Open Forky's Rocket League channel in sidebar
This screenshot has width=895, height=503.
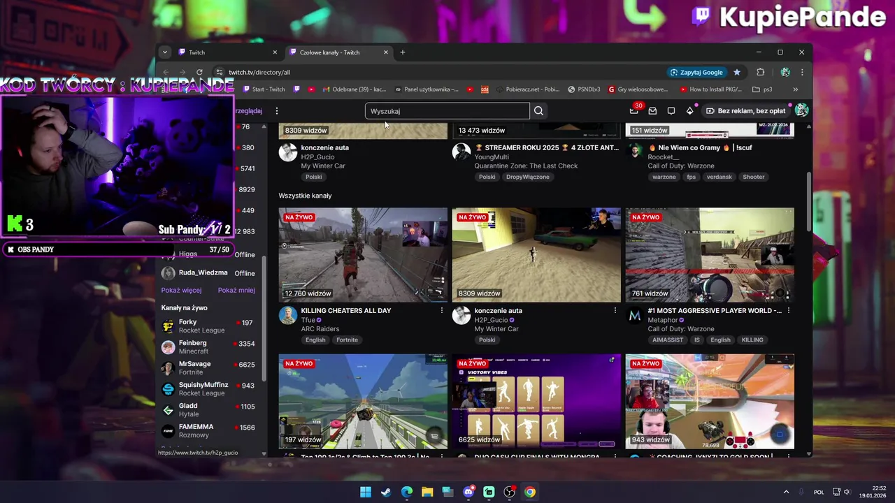(208, 326)
